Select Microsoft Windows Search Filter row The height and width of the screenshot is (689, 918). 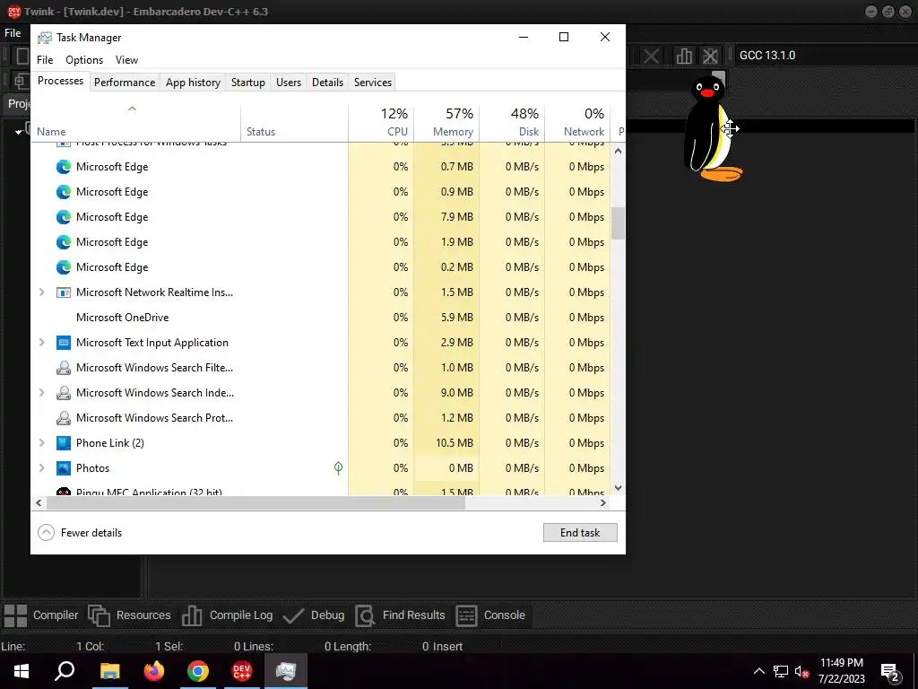pyautogui.click(x=321, y=367)
